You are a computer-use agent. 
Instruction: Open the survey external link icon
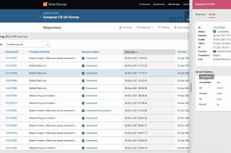coord(173,20)
